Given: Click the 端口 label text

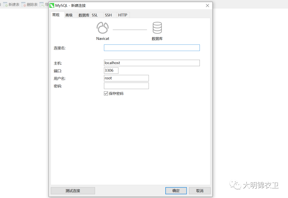Looking at the screenshot, I should [x=58, y=71].
